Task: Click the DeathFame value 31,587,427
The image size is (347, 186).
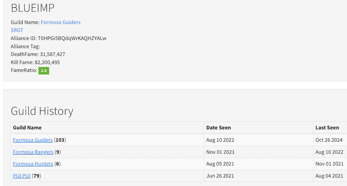Action: click(53, 54)
